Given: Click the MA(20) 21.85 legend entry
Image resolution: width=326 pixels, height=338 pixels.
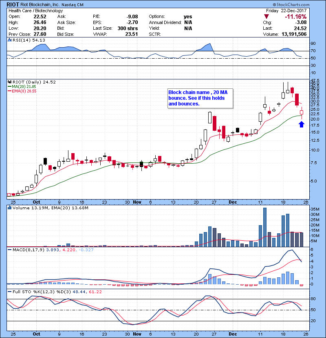Looking at the screenshot, I should (x=22, y=87).
